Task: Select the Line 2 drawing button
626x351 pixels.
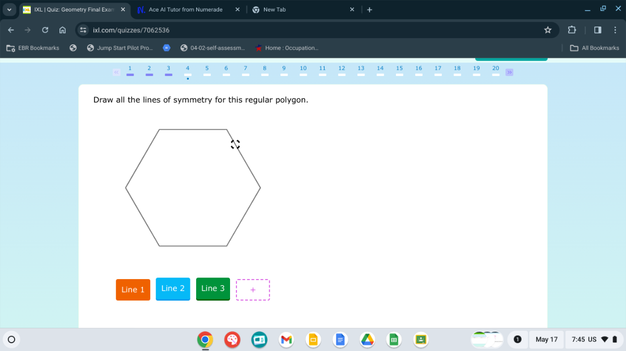Action: click(x=173, y=290)
